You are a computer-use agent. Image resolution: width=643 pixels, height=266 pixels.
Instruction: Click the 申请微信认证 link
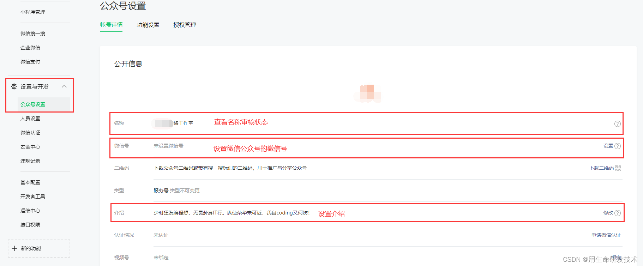point(606,235)
